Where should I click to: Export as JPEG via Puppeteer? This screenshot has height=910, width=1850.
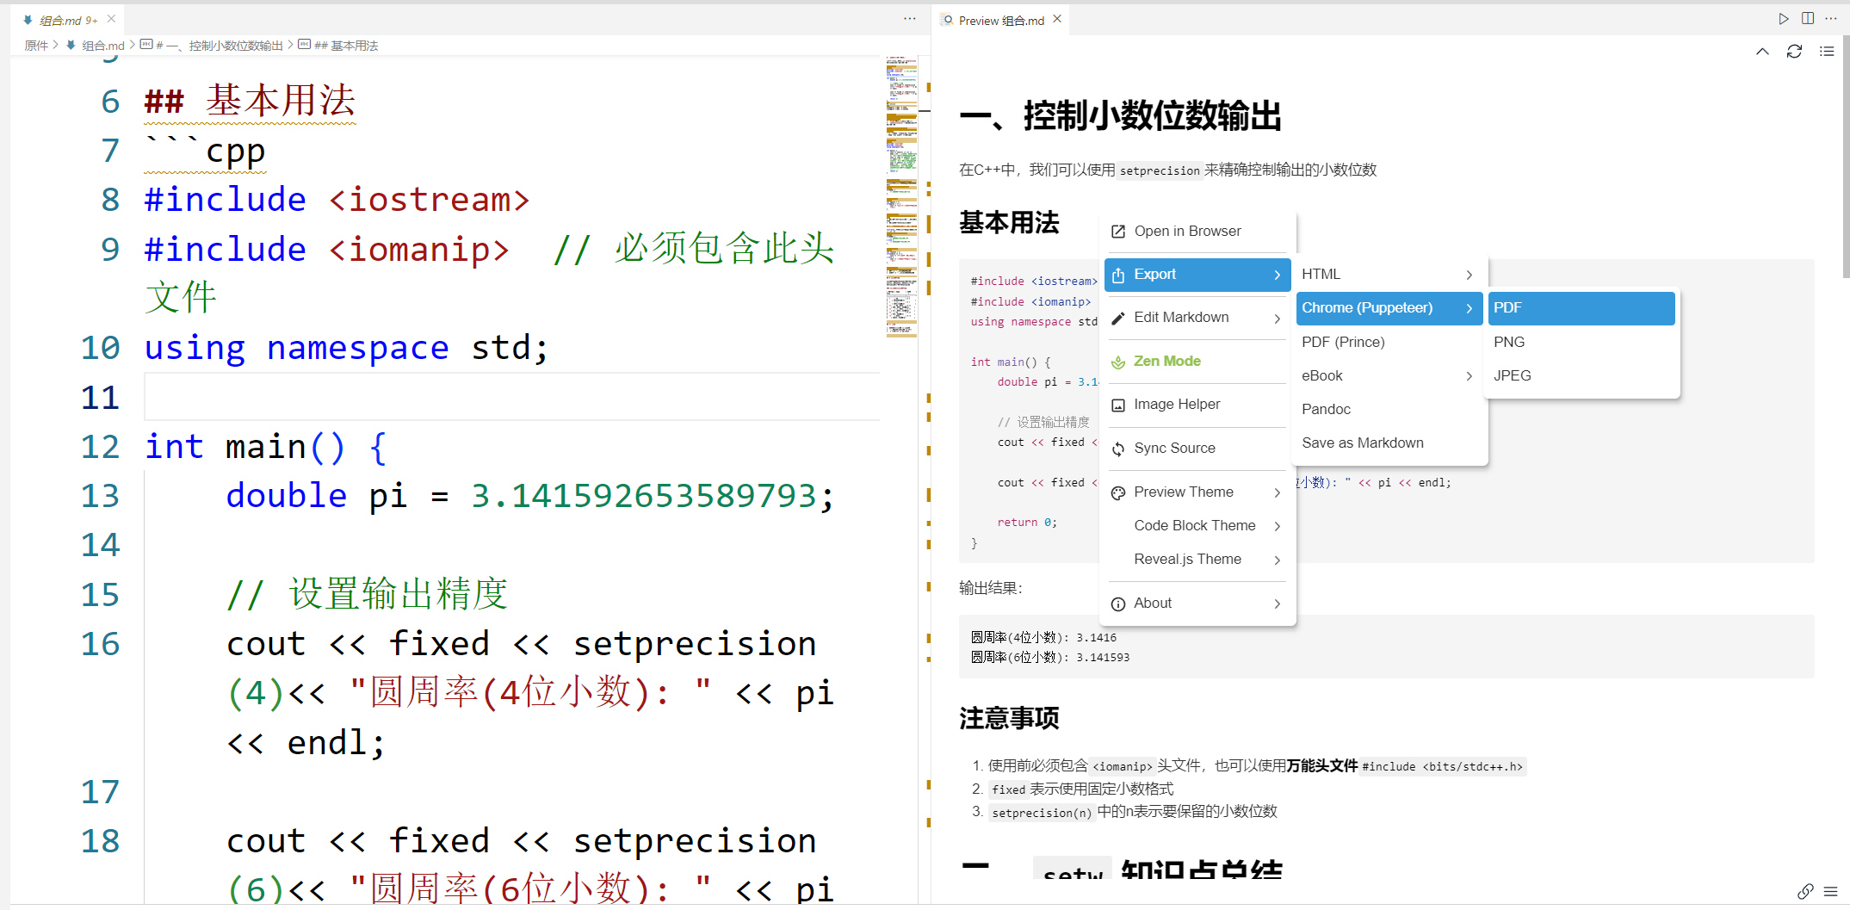[x=1581, y=375]
